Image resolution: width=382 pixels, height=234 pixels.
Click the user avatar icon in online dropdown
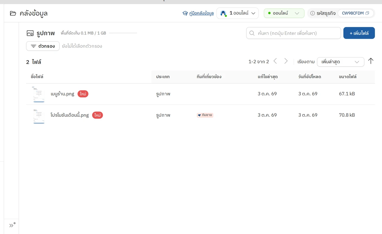coord(223,13)
